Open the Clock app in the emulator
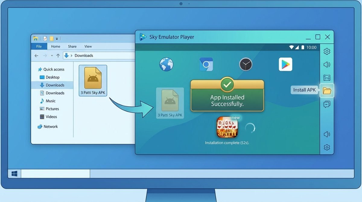Image resolution: width=362 pixels, height=202 pixels. 246,64
